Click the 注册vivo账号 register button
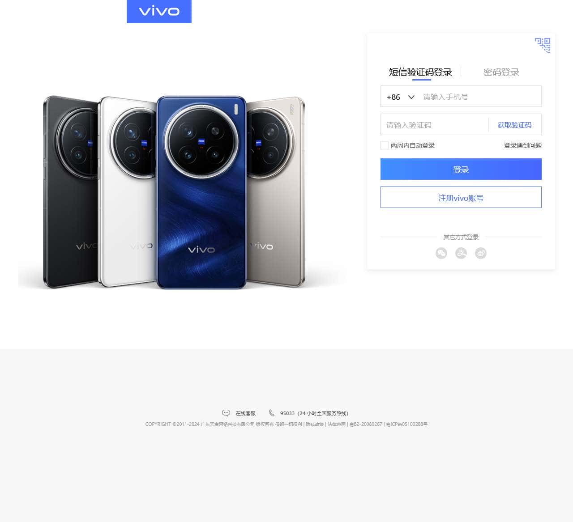Image resolution: width=573 pixels, height=522 pixels. point(461,197)
